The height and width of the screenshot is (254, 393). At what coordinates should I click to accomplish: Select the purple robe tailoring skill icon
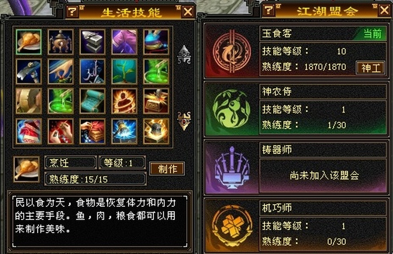click(125, 42)
